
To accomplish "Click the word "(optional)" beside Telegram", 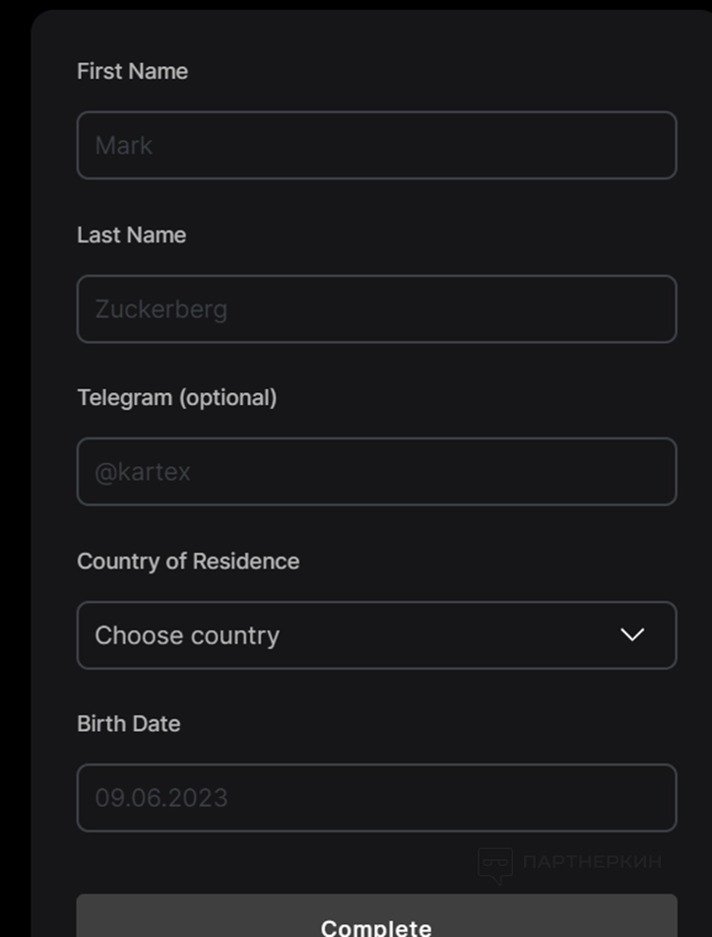I will pos(227,397).
